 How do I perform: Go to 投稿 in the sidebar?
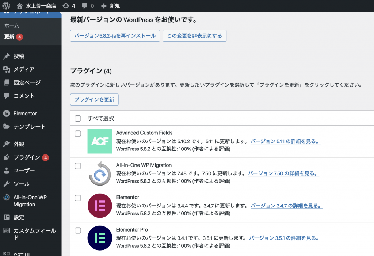click(x=19, y=56)
